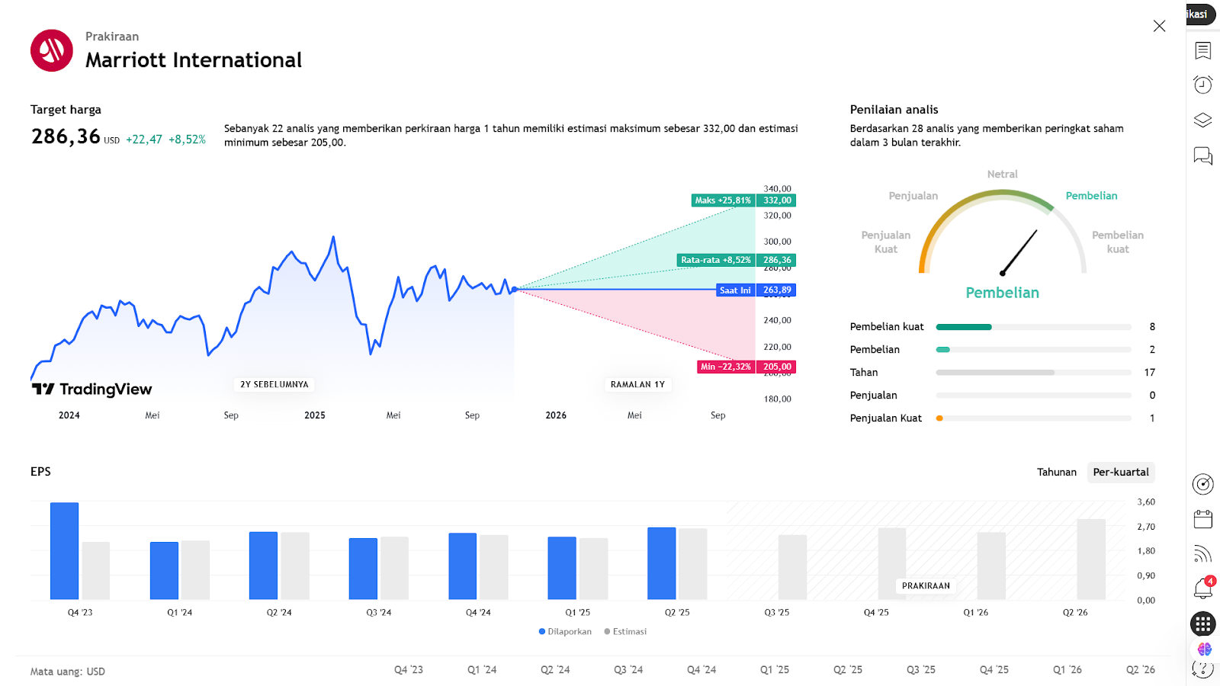The width and height of the screenshot is (1220, 686).
Task: Click the Min 205,00 price label
Action: 746,367
